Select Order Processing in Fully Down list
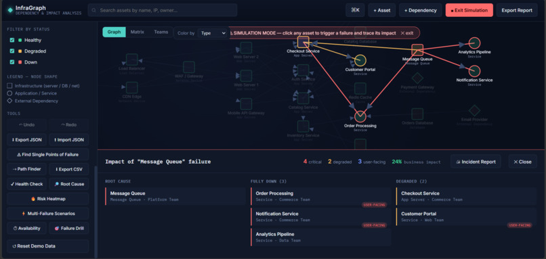The width and height of the screenshot is (546, 259). tap(320, 196)
